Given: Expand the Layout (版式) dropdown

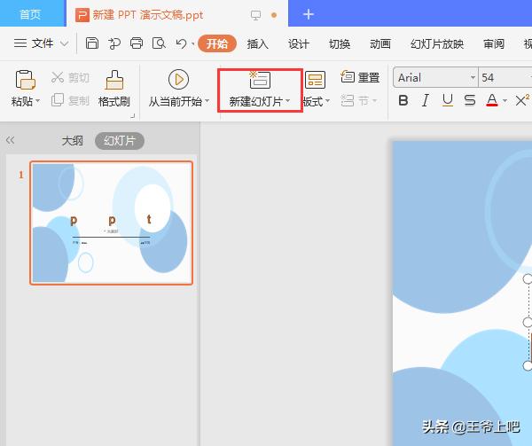Looking at the screenshot, I should pos(316,102).
